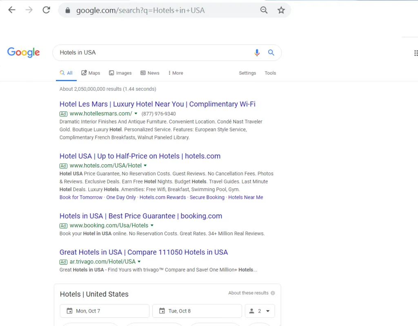Screen dimensions: 418x326
Task: Switch to the News tab
Action: pos(150,73)
